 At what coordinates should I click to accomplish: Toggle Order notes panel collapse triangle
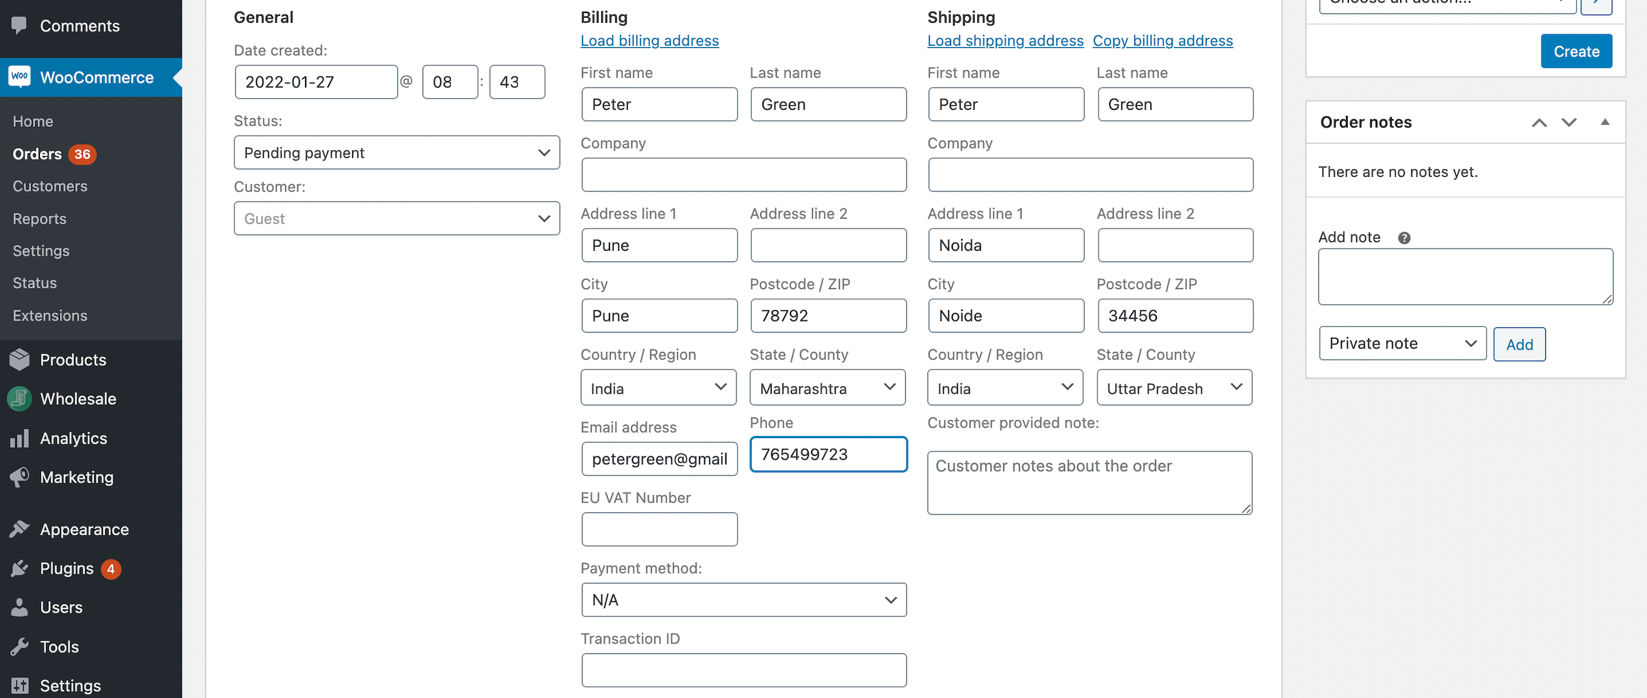coord(1604,122)
